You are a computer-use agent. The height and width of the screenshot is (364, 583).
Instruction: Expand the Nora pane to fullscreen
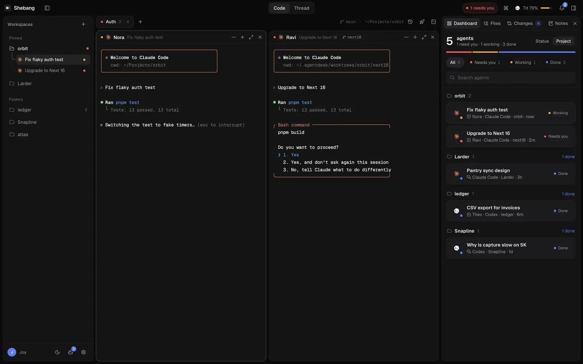pyautogui.click(x=251, y=37)
